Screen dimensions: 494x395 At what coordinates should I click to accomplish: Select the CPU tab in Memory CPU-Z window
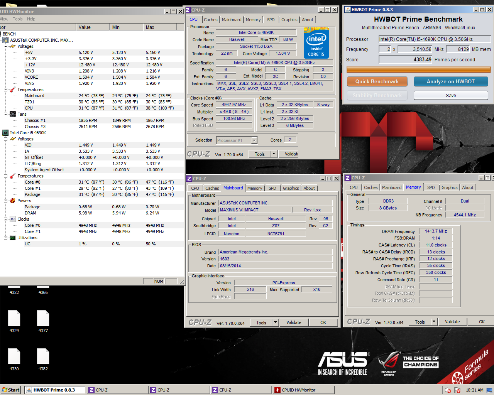pyautogui.click(x=354, y=187)
